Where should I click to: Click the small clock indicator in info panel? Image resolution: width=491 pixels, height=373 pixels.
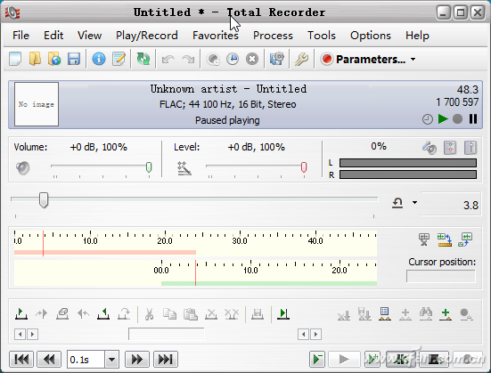tap(428, 119)
